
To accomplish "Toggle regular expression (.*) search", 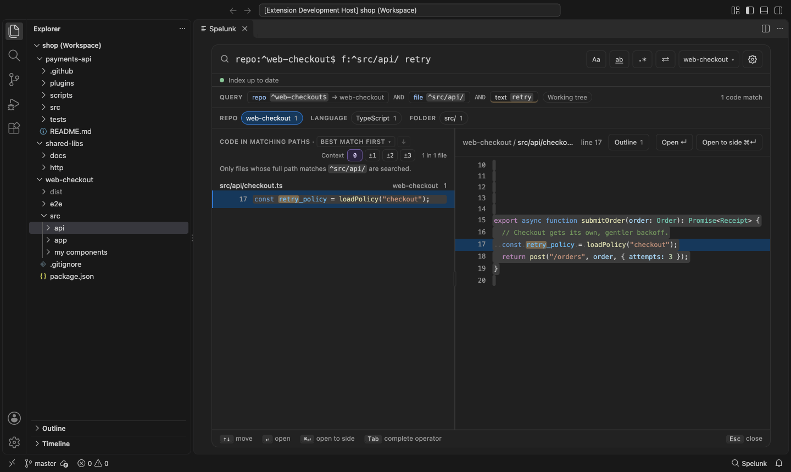I will click(x=642, y=59).
